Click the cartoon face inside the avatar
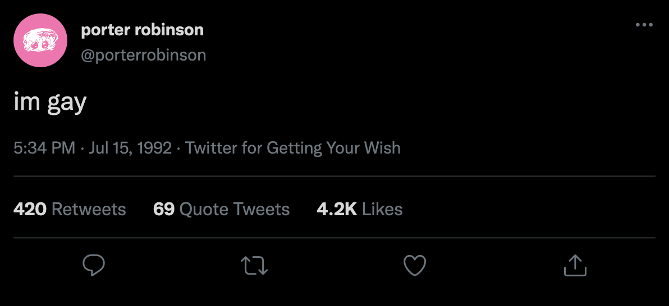 (40, 41)
